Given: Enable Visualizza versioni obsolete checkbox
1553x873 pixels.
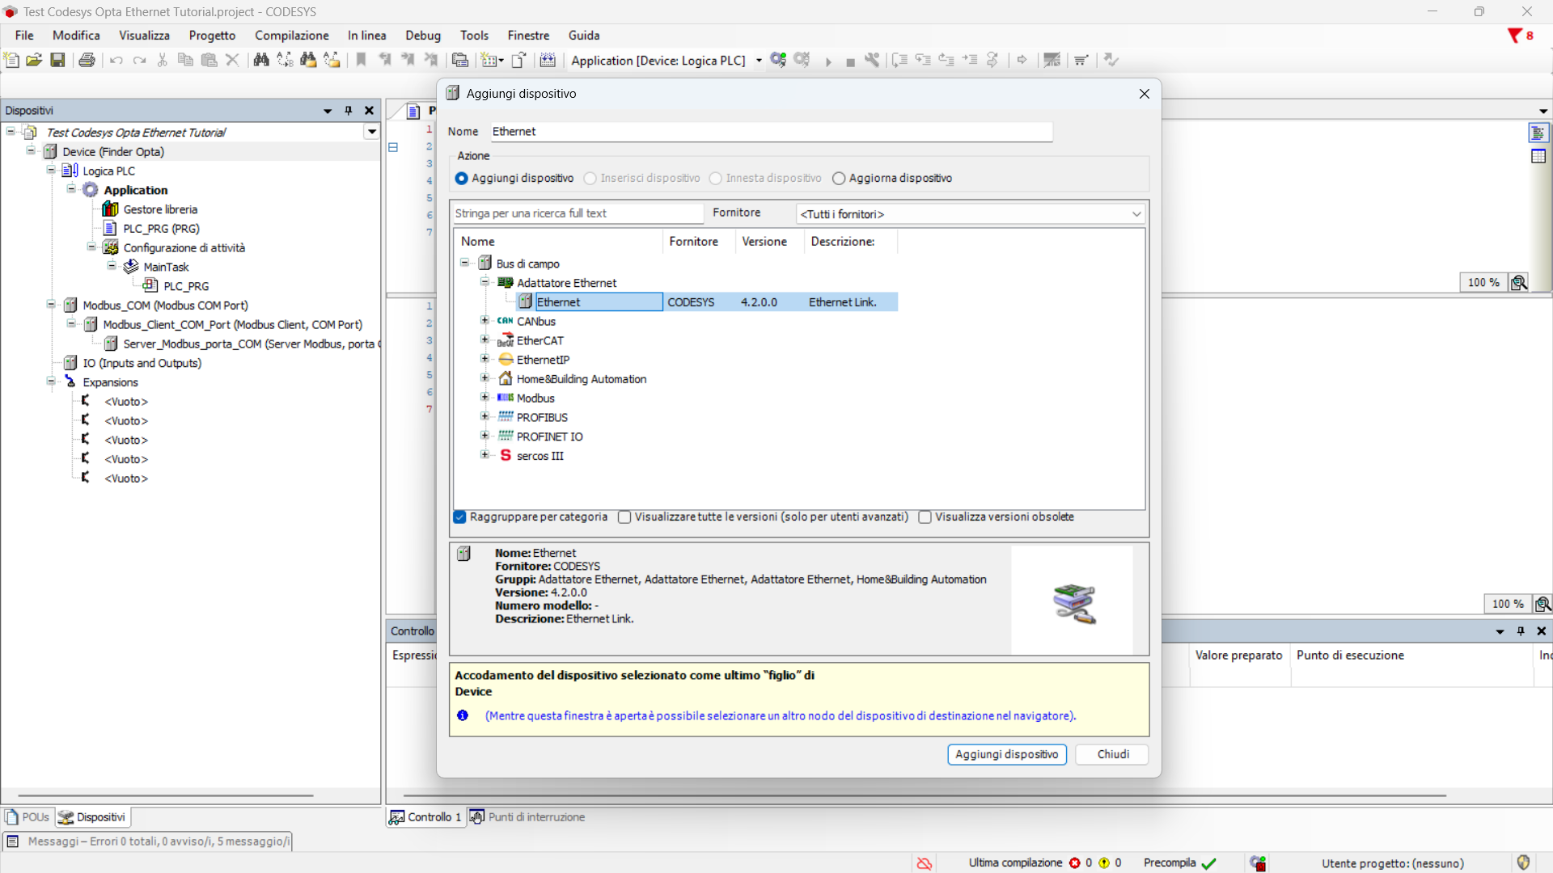Looking at the screenshot, I should coord(925,517).
